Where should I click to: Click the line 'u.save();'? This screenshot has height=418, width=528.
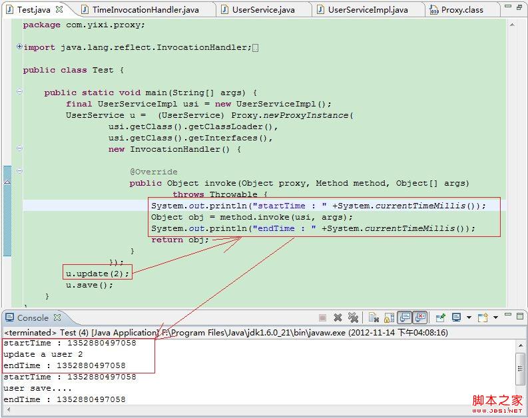(89, 285)
